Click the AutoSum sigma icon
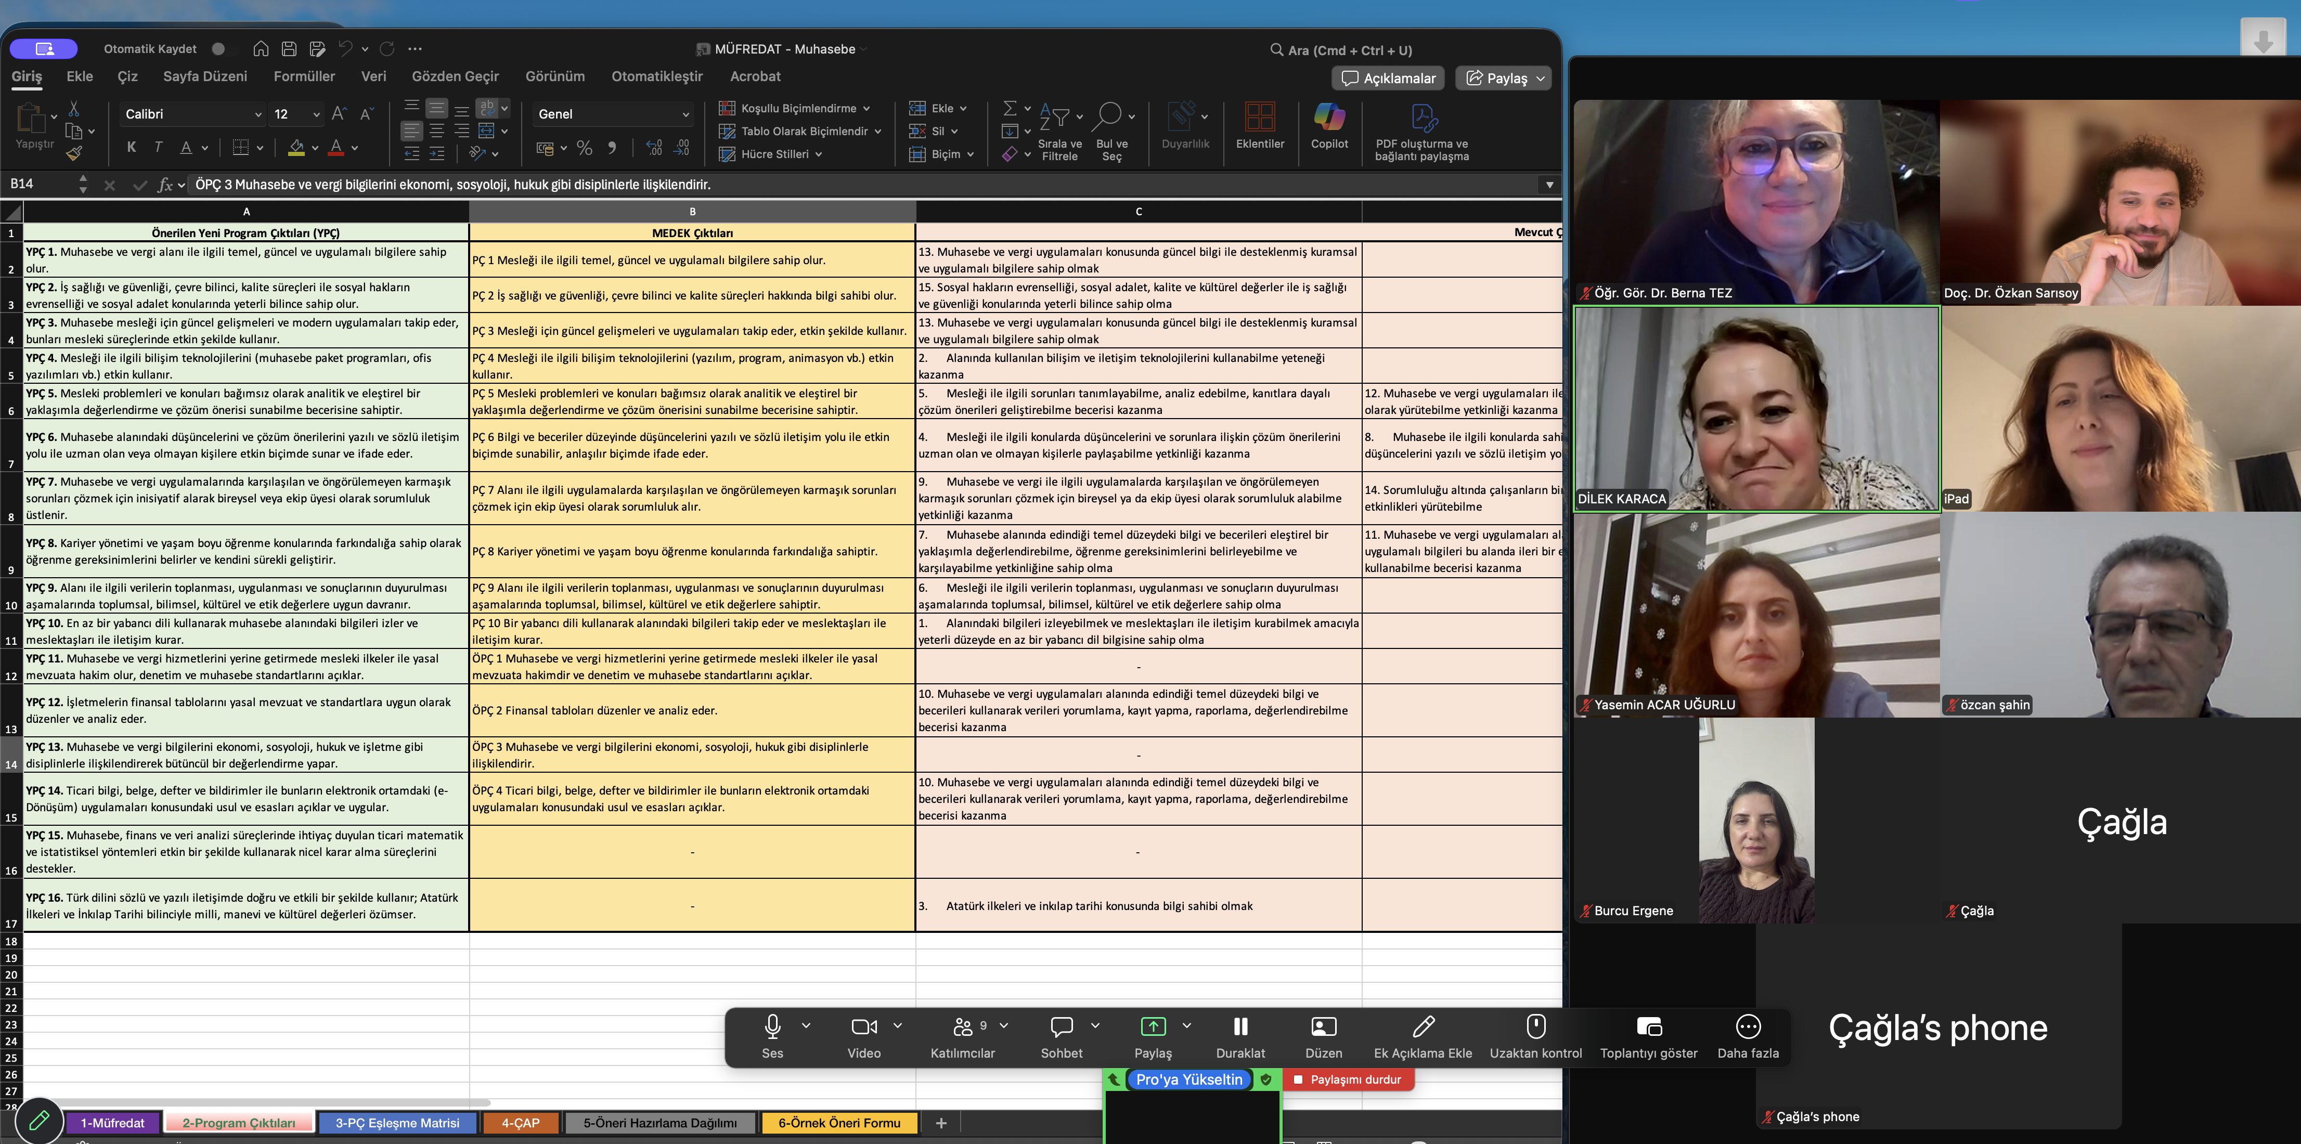The image size is (2301, 1144). pos(1010,108)
